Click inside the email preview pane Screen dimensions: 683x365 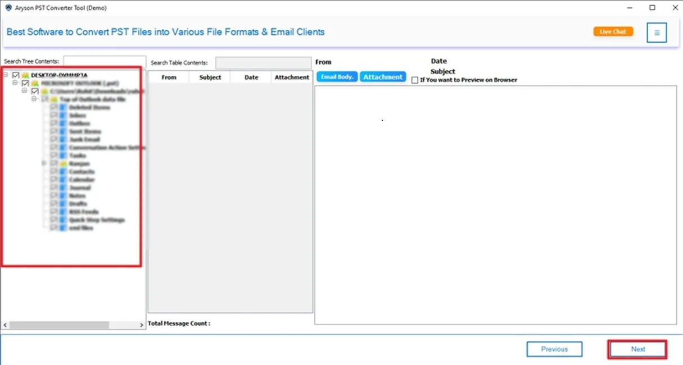pos(495,205)
